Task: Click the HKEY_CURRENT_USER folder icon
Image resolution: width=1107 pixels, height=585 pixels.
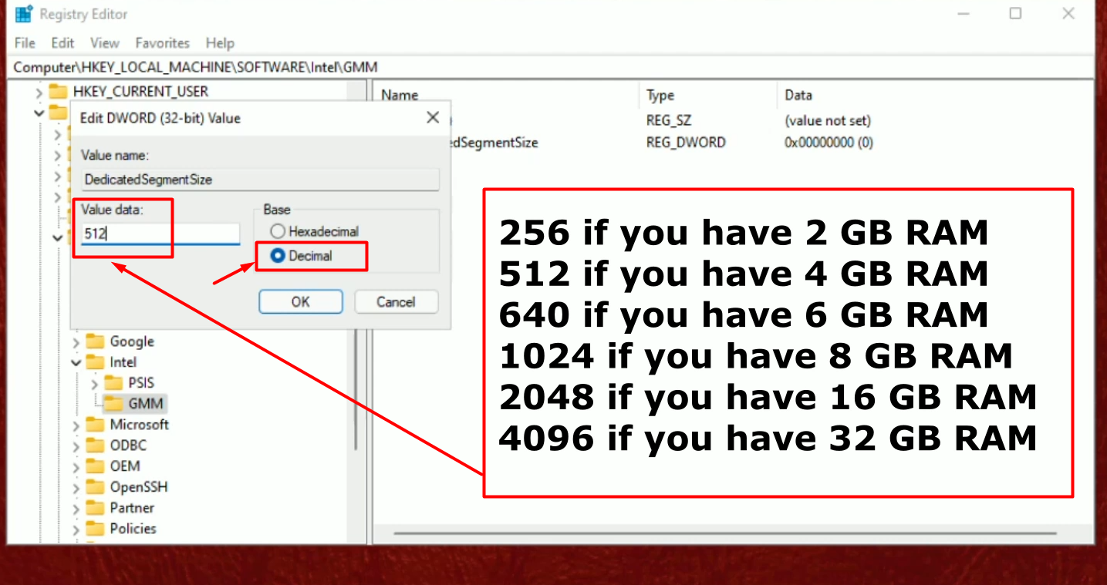Action: click(58, 92)
